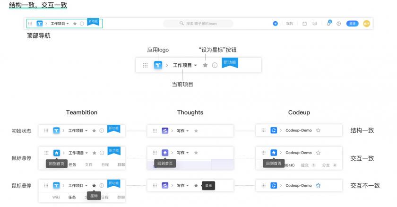Click the blue 邀请 button
Screen dimensions: 397x207
352,24
